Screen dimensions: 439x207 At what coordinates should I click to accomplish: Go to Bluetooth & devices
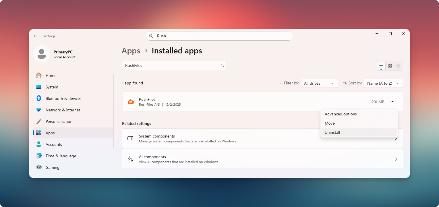(x=73, y=98)
